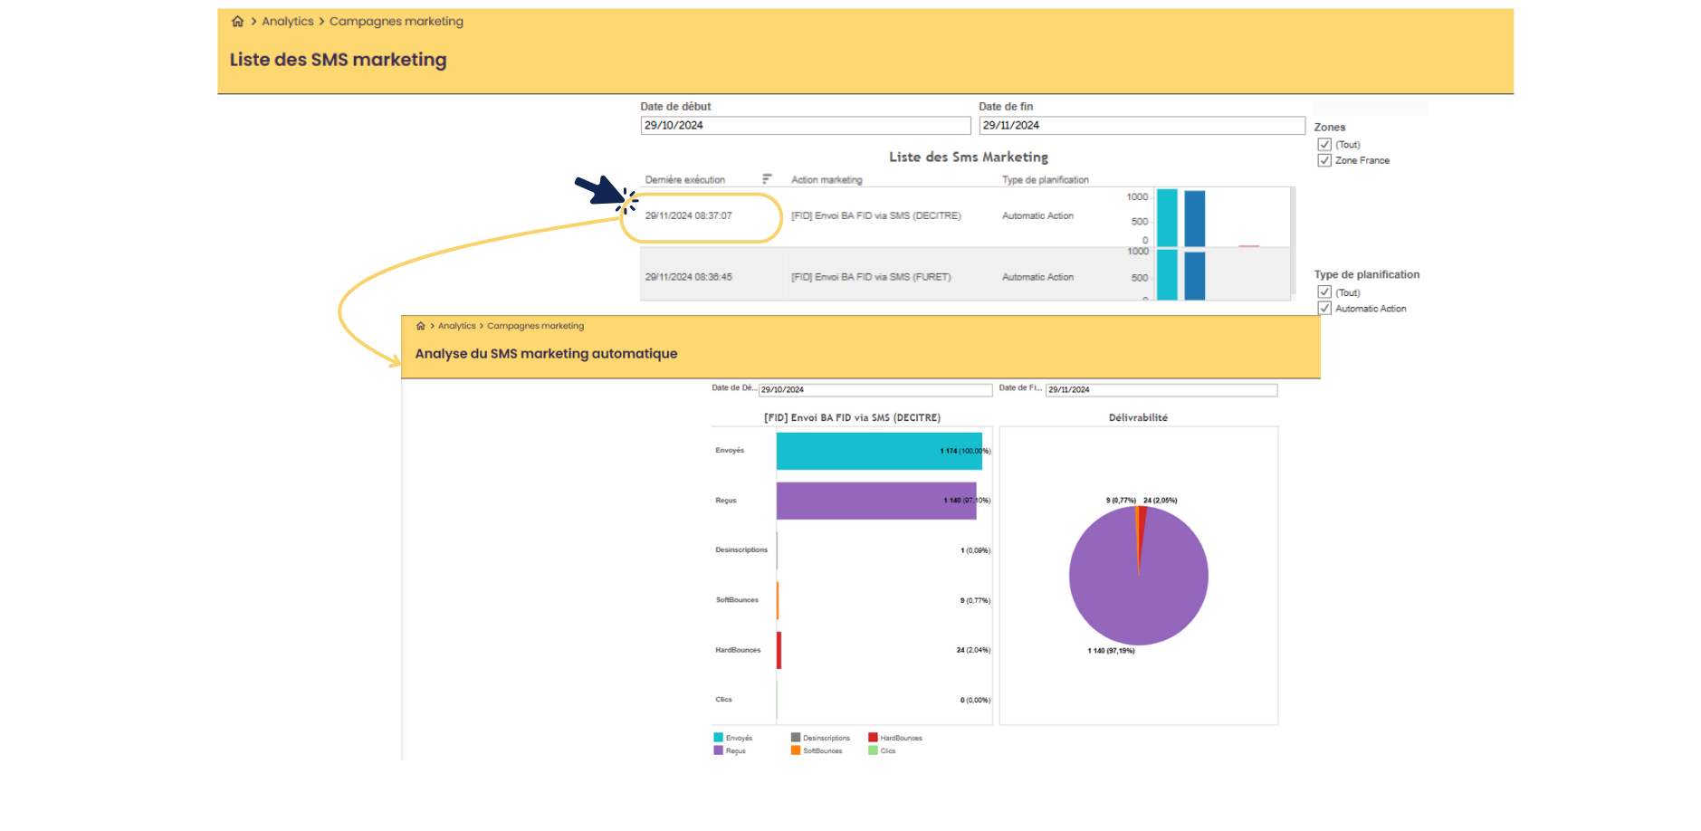Image resolution: width=1701 pixels, height=831 pixels.
Task: Click the sort icon beside Dernière exécution
Action: (767, 179)
